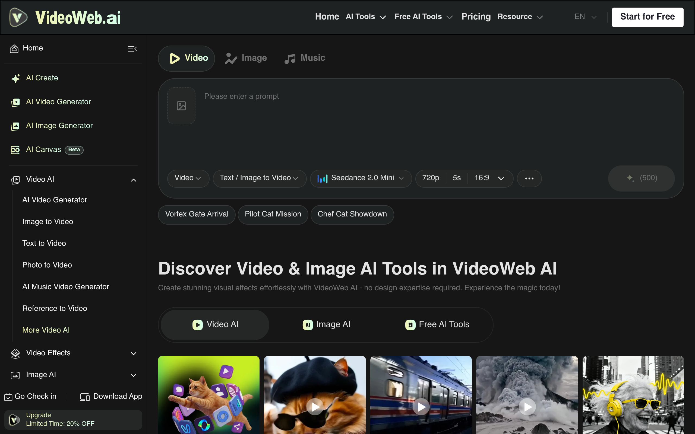
Task: Open AI Video Generator under Video AI
Action: (x=55, y=200)
